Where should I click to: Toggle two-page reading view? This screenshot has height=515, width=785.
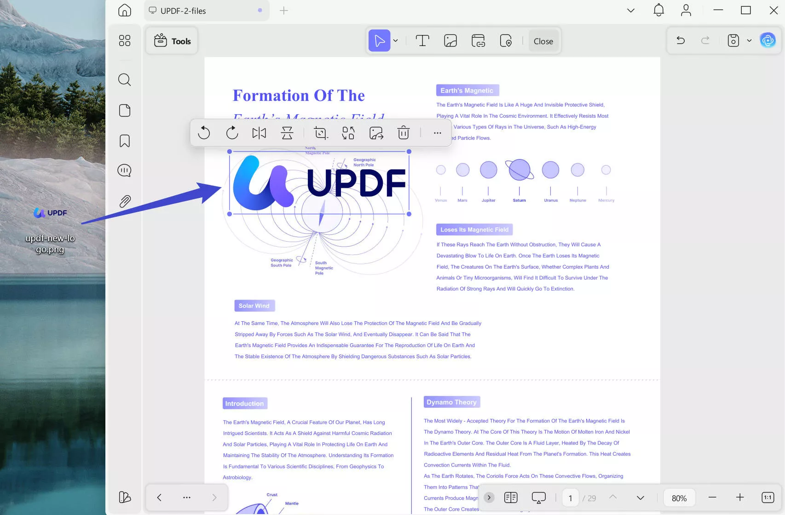coord(510,498)
